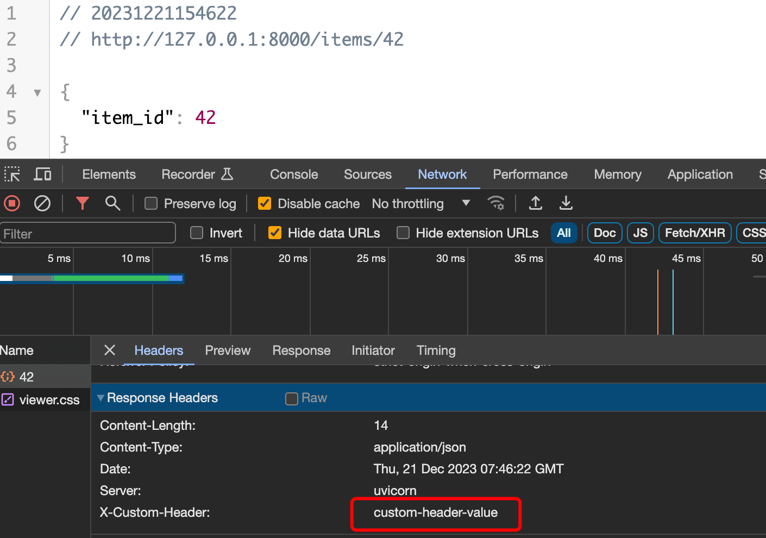Click the inspect element picker icon

12,174
